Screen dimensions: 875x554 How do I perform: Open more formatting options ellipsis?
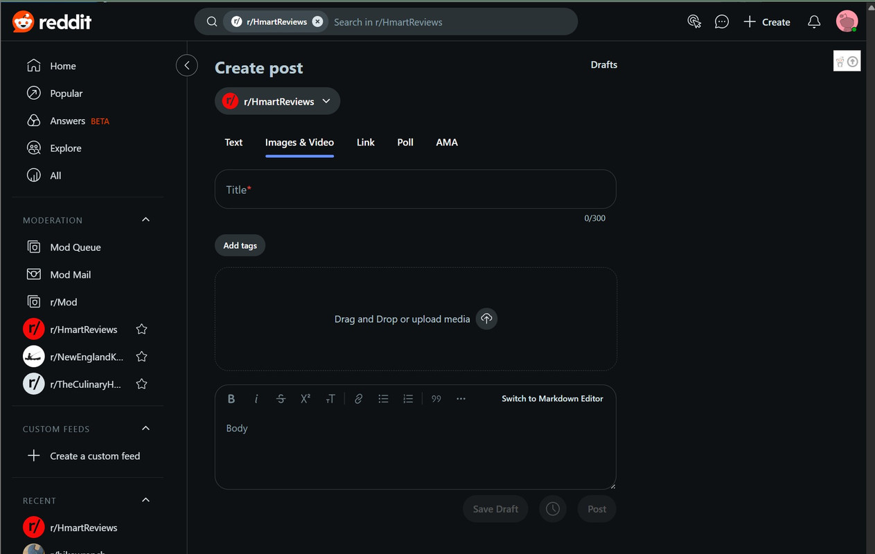point(461,399)
